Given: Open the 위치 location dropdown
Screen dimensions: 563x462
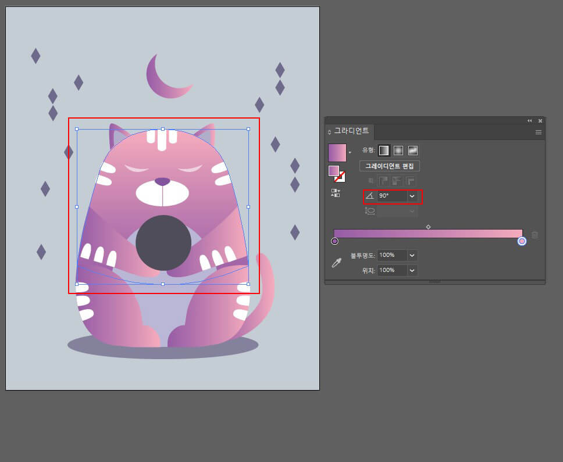Looking at the screenshot, I should point(412,270).
